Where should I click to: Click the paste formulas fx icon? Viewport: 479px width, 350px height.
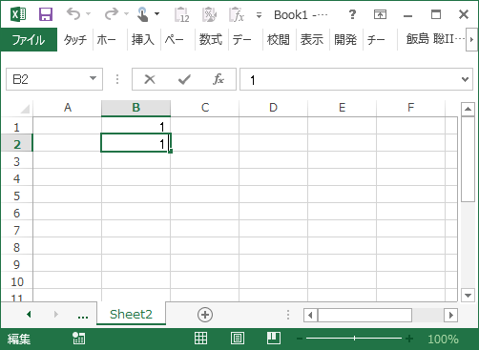[x=237, y=14]
